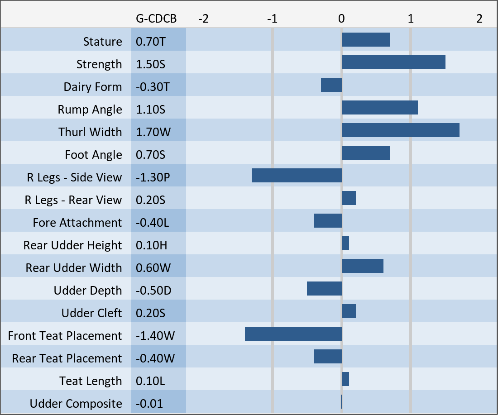The width and height of the screenshot is (498, 415).
Task: Click the axis label 2 in header
Action: point(479,19)
